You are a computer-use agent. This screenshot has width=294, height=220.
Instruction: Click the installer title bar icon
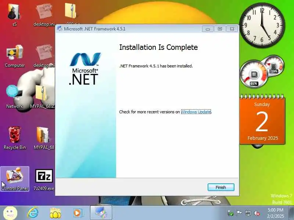point(60,29)
